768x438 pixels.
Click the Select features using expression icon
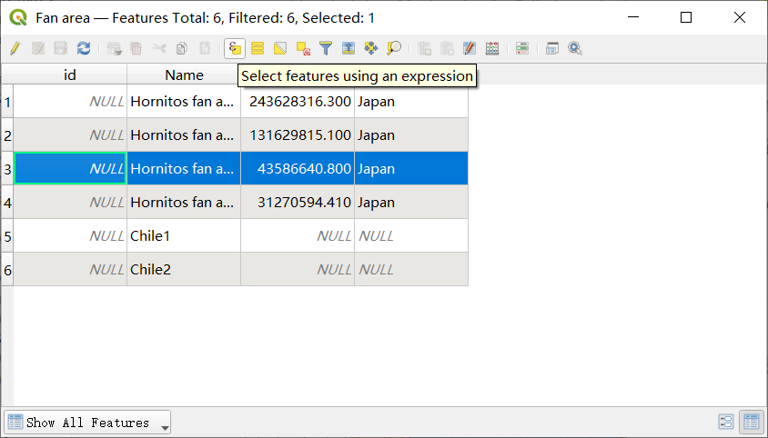(235, 48)
